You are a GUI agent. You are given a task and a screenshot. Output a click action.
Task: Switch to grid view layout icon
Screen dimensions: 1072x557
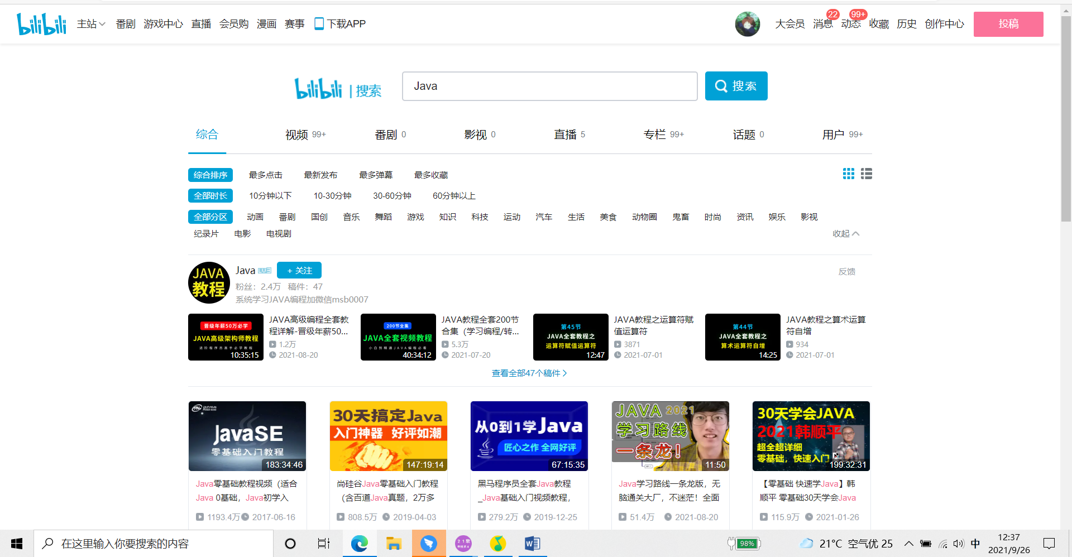pyautogui.click(x=849, y=174)
